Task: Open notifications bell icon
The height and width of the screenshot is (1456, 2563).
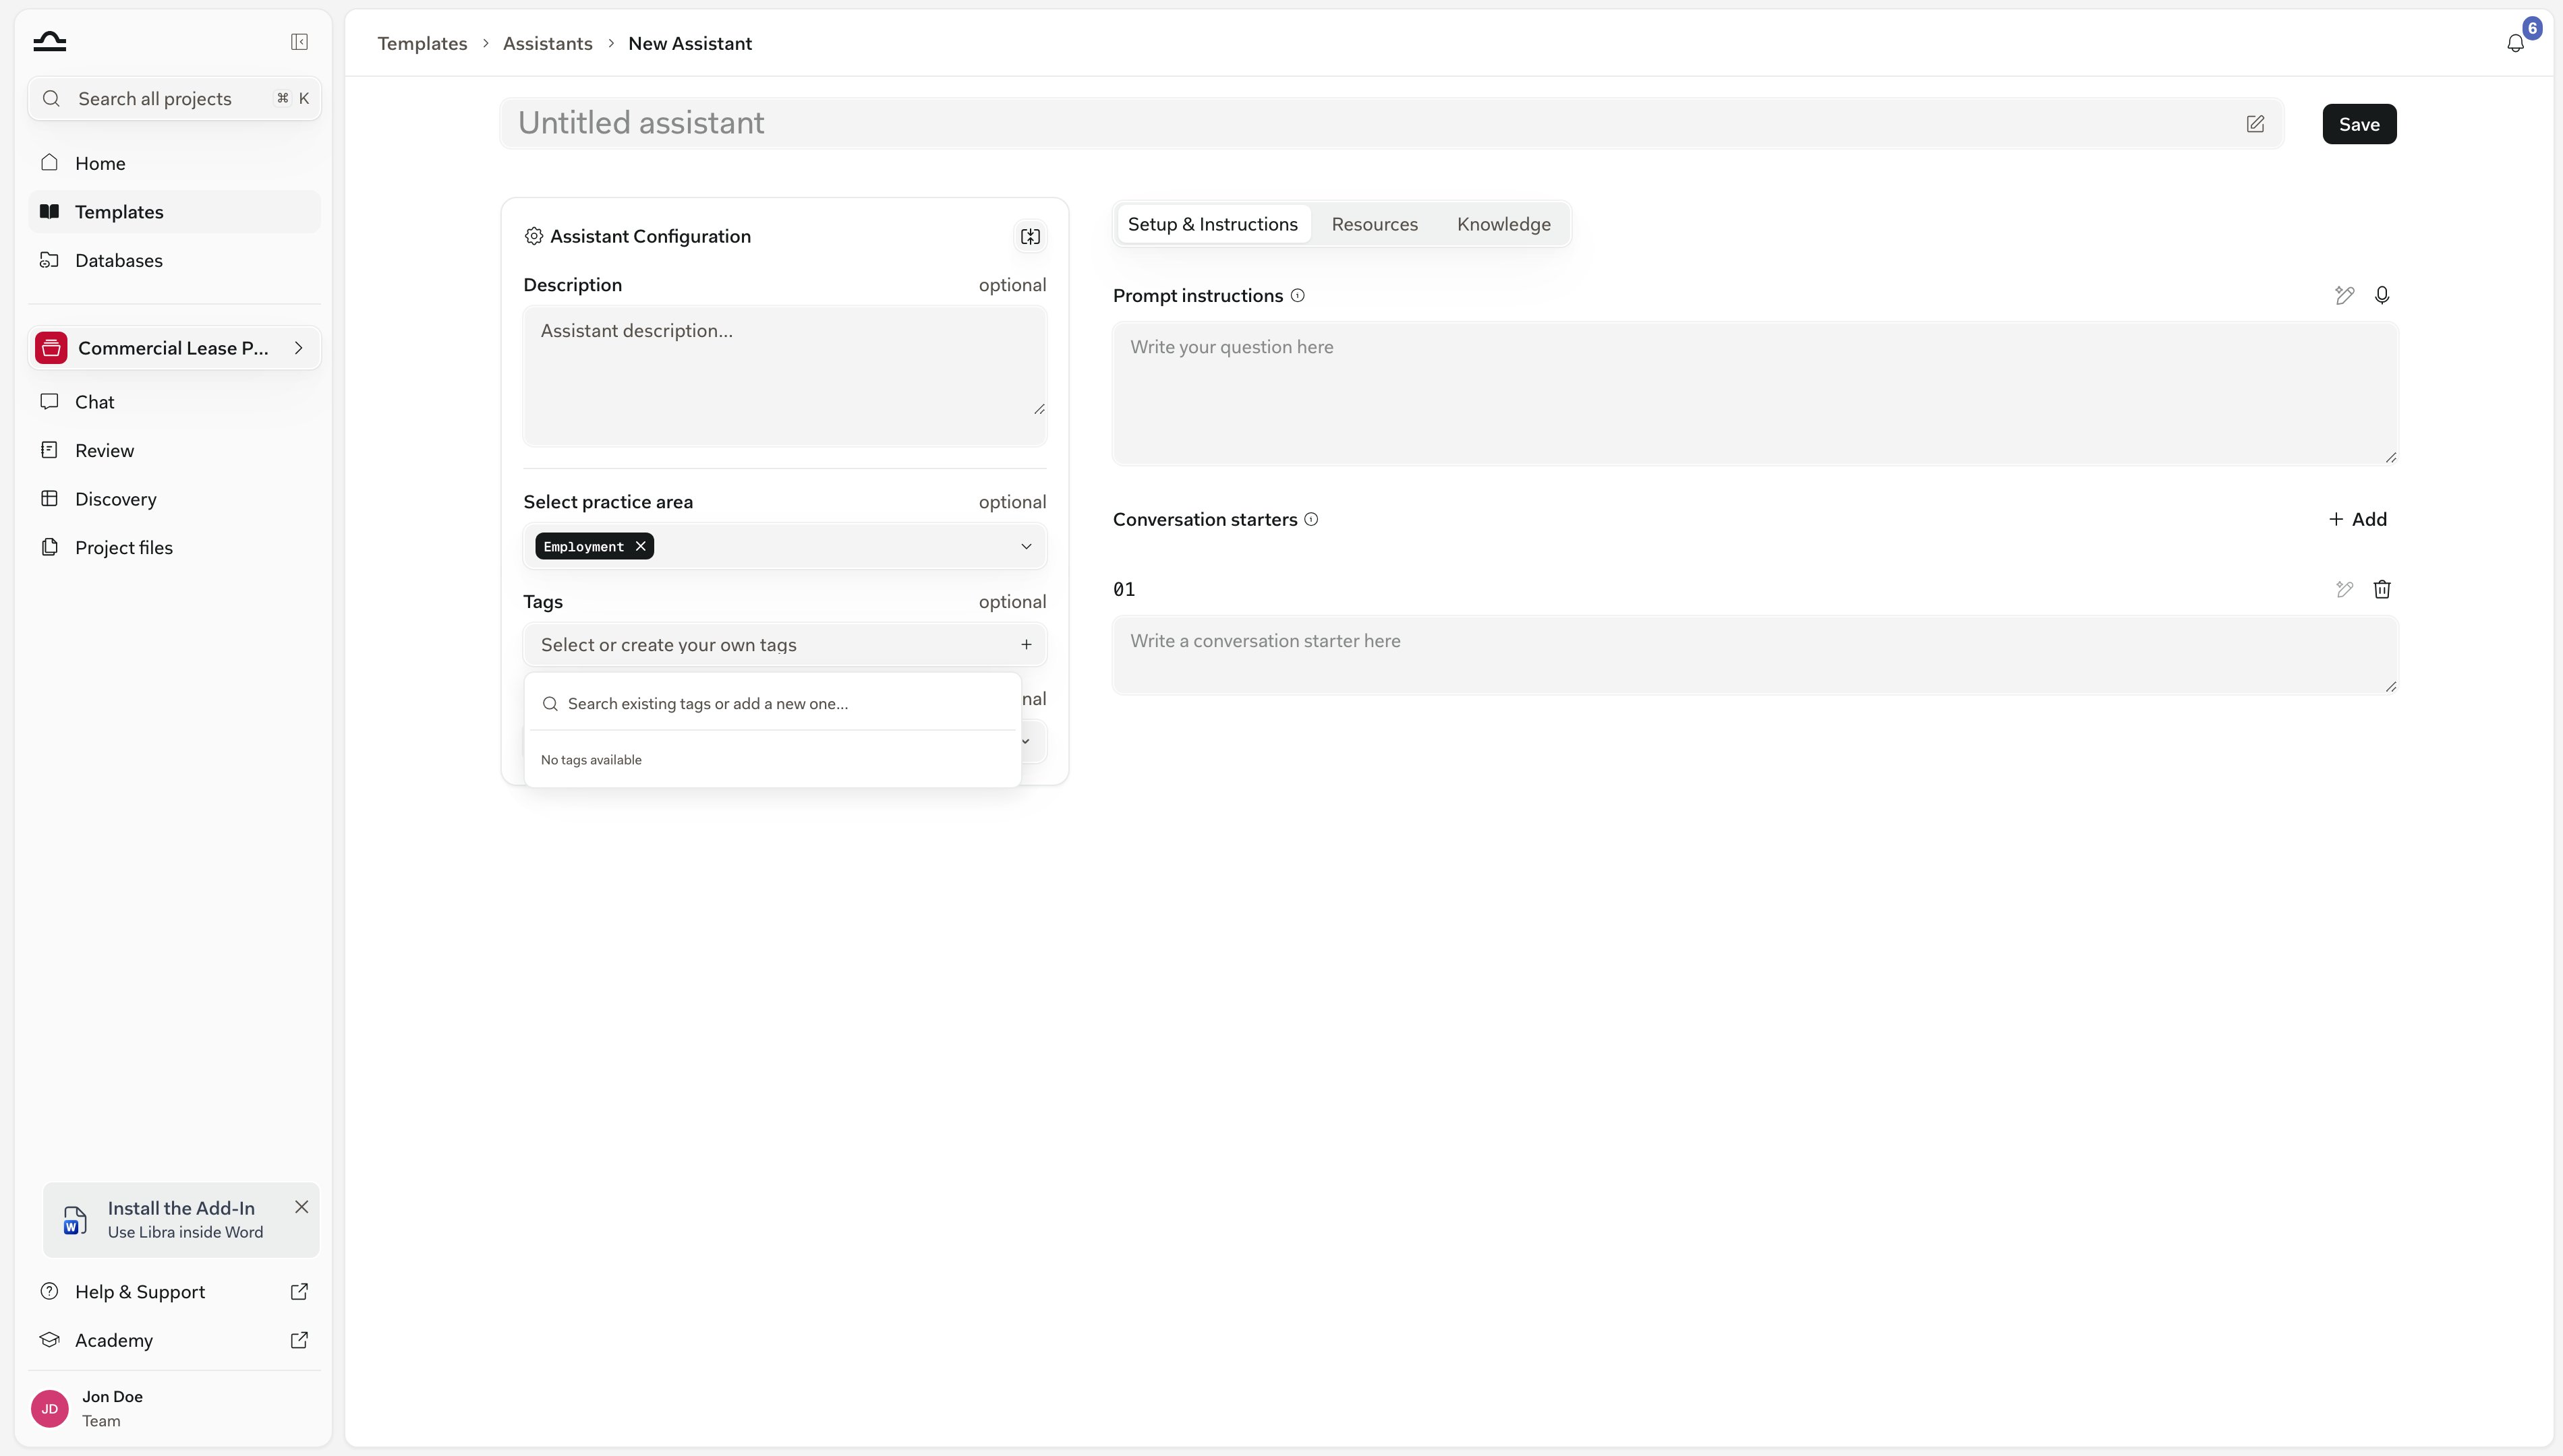Action: pyautogui.click(x=2515, y=43)
